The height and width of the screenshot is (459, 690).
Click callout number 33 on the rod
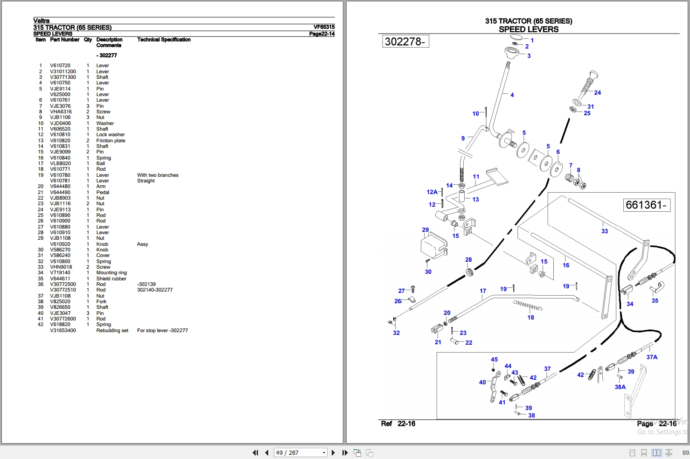pyautogui.click(x=605, y=231)
